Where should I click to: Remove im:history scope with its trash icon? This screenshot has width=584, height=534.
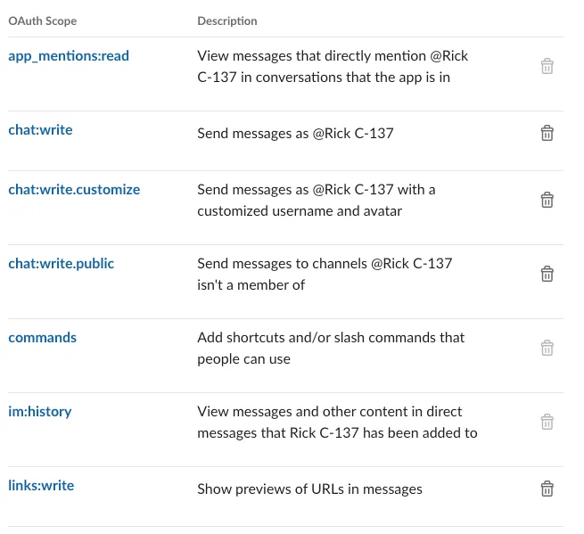pyautogui.click(x=547, y=422)
